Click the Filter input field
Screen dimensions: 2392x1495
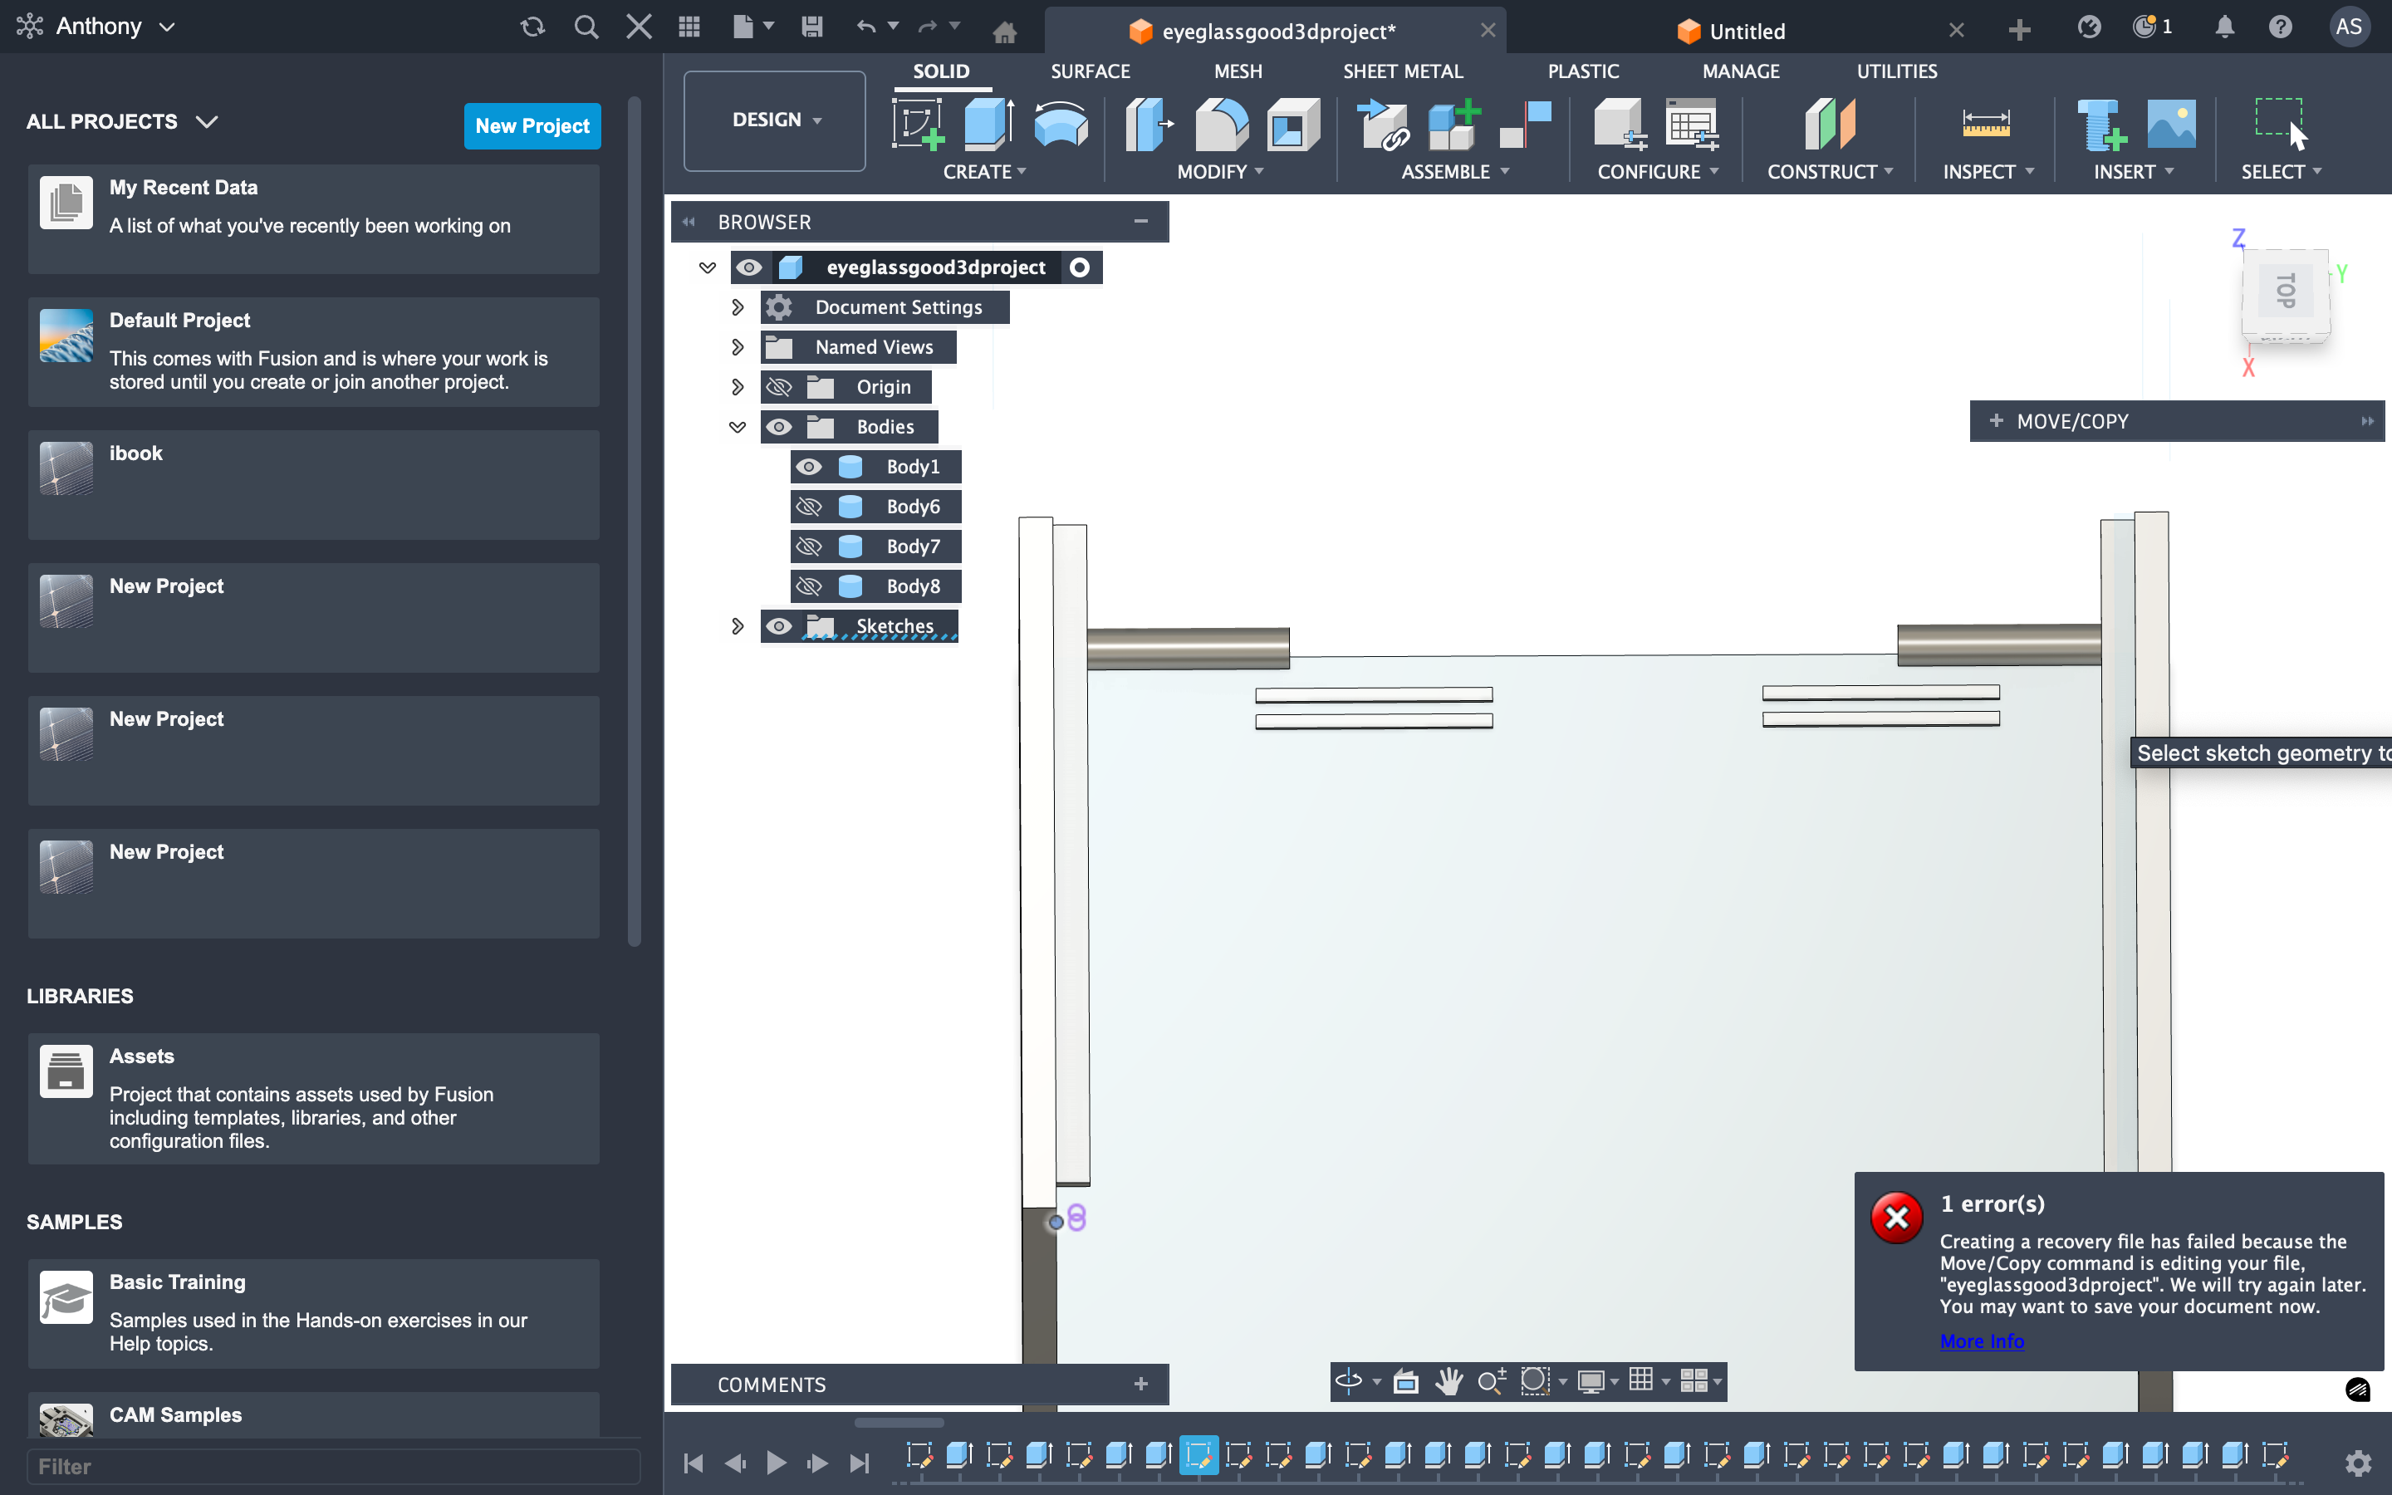point(332,1466)
